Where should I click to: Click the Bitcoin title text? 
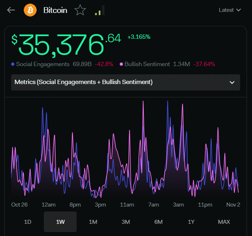pyautogui.click(x=55, y=10)
